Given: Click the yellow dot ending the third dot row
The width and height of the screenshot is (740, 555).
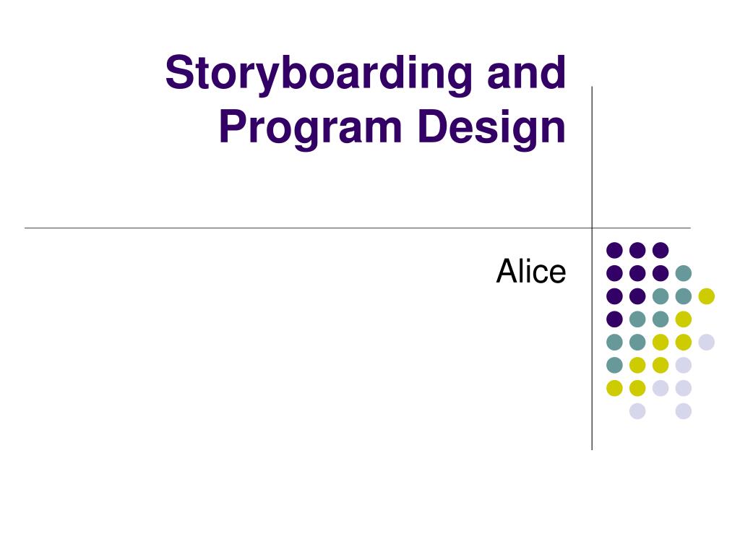Looking at the screenshot, I should (707, 296).
